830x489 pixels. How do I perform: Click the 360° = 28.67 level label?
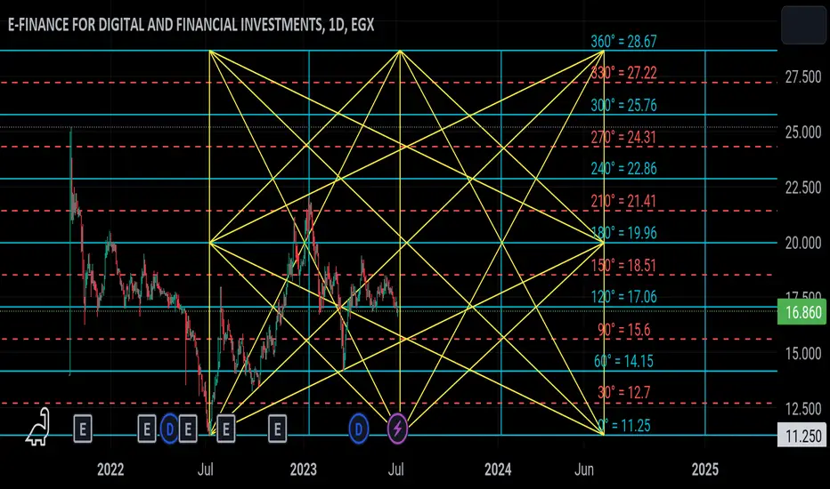pyautogui.click(x=623, y=41)
